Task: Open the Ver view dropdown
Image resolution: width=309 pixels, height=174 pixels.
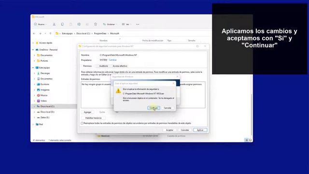Action: pyautogui.click(x=126, y=24)
